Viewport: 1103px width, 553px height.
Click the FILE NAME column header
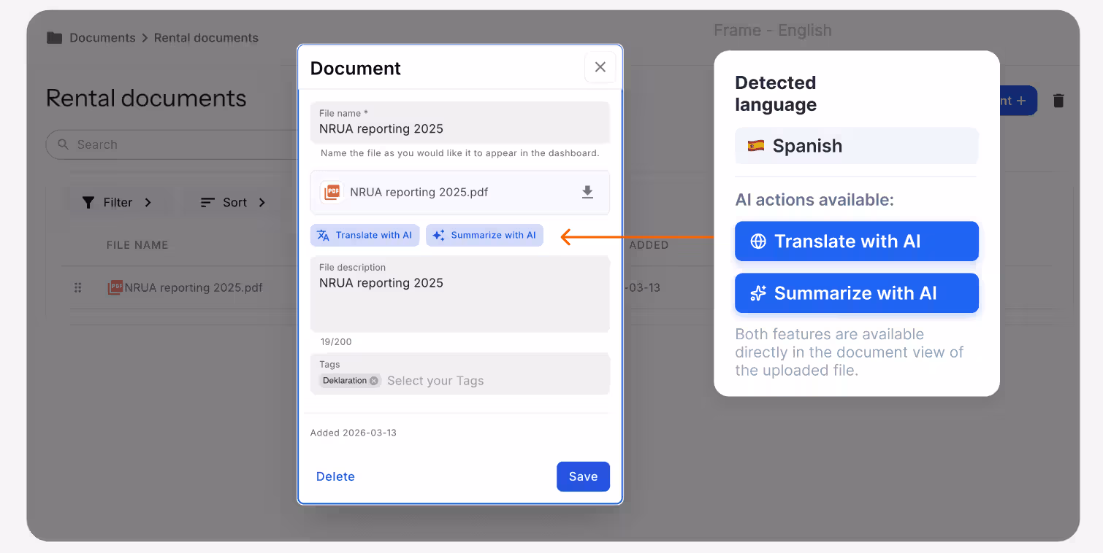[x=137, y=245]
